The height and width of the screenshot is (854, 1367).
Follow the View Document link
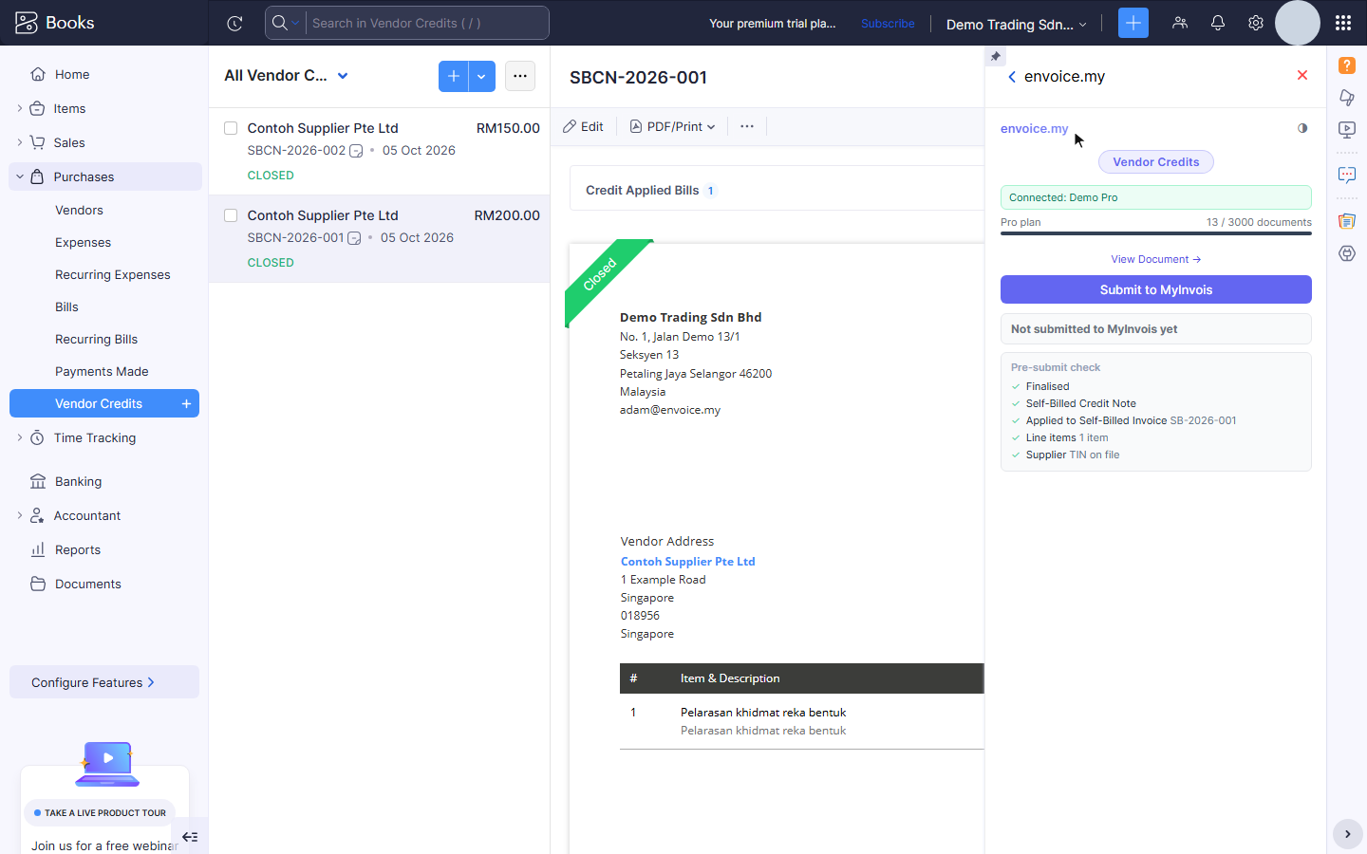pyautogui.click(x=1156, y=259)
